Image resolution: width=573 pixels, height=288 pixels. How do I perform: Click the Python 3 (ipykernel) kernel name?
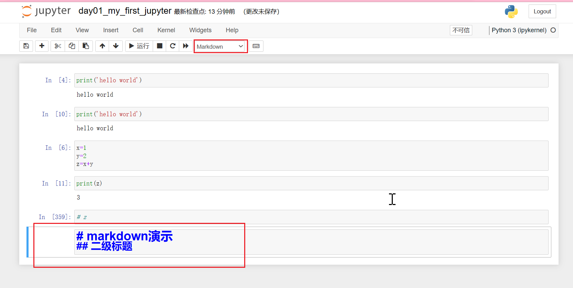coord(519,30)
